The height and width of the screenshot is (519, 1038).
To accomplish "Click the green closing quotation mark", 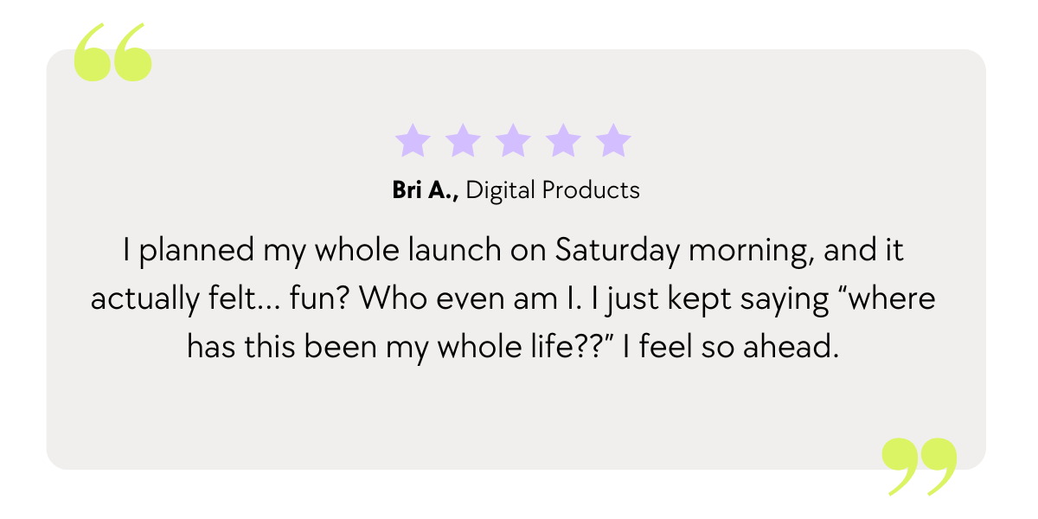I will click(x=919, y=466).
